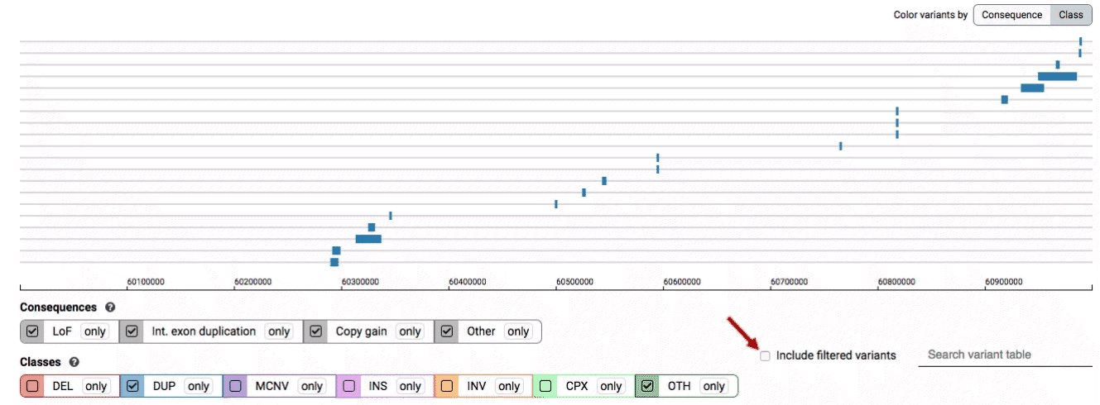Enable the DEL class checkbox

click(x=33, y=386)
